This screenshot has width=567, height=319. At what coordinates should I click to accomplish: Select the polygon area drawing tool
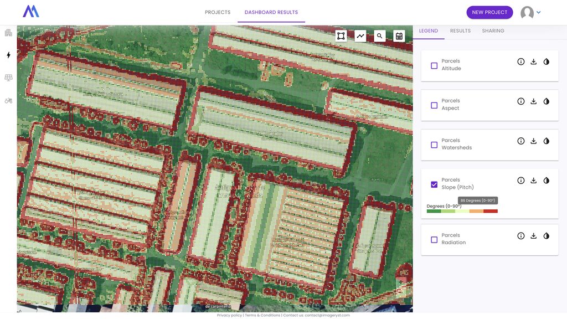[x=341, y=36]
